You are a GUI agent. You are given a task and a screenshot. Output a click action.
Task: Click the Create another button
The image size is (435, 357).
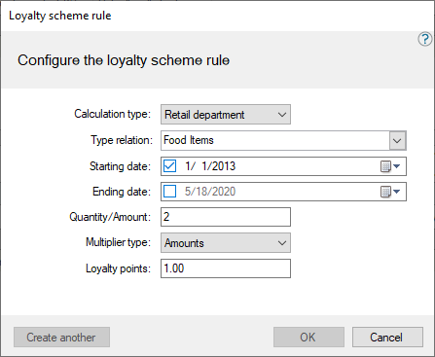coord(61,338)
